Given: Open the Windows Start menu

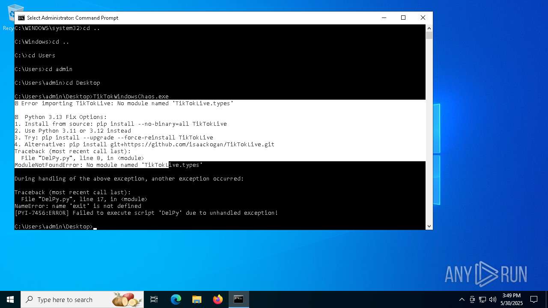Looking at the screenshot, I should click(x=10, y=299).
